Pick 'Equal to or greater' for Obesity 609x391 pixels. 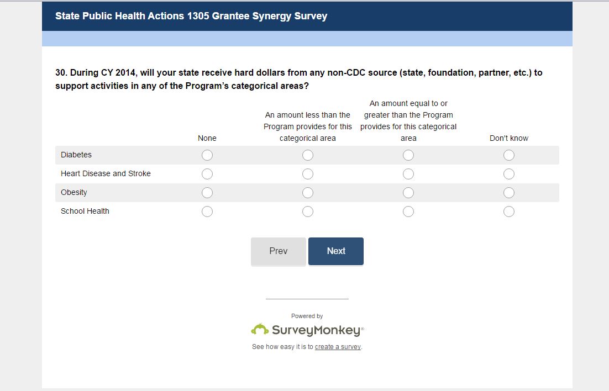pos(408,193)
